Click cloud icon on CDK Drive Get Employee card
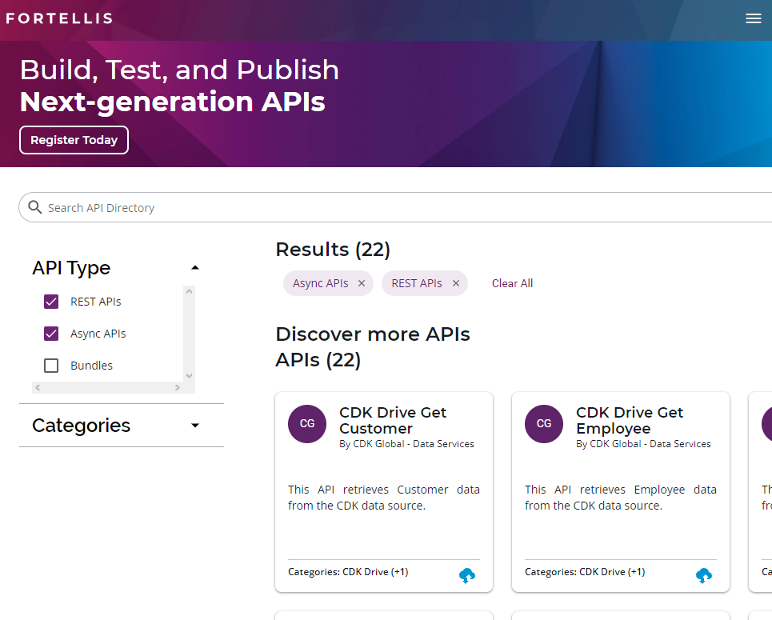Image resolution: width=772 pixels, height=620 pixels. pos(703,574)
